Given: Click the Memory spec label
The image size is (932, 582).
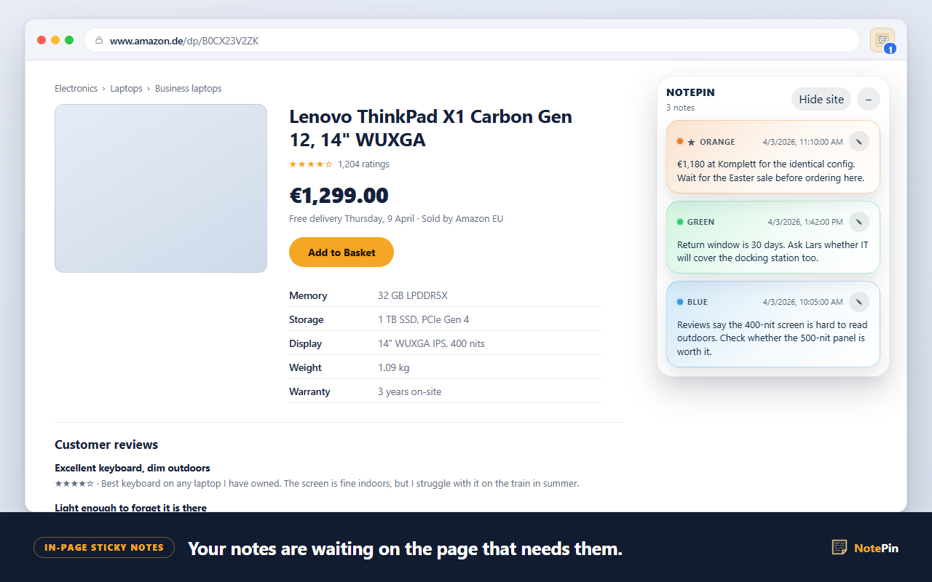Looking at the screenshot, I should tap(308, 295).
